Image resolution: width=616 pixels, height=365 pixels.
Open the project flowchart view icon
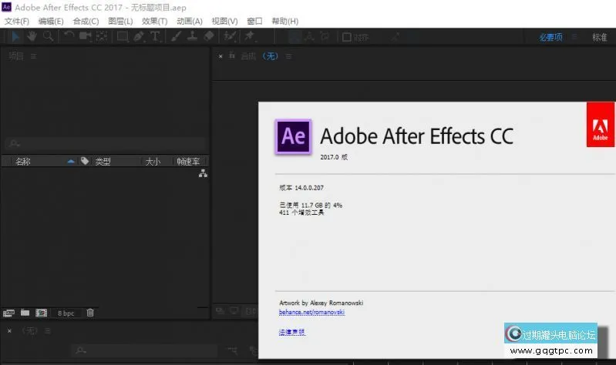coord(203,174)
